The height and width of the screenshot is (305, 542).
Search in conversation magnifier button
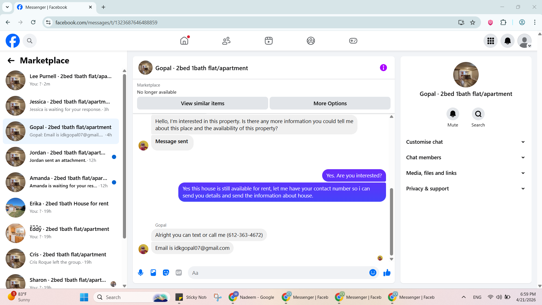[x=478, y=114]
